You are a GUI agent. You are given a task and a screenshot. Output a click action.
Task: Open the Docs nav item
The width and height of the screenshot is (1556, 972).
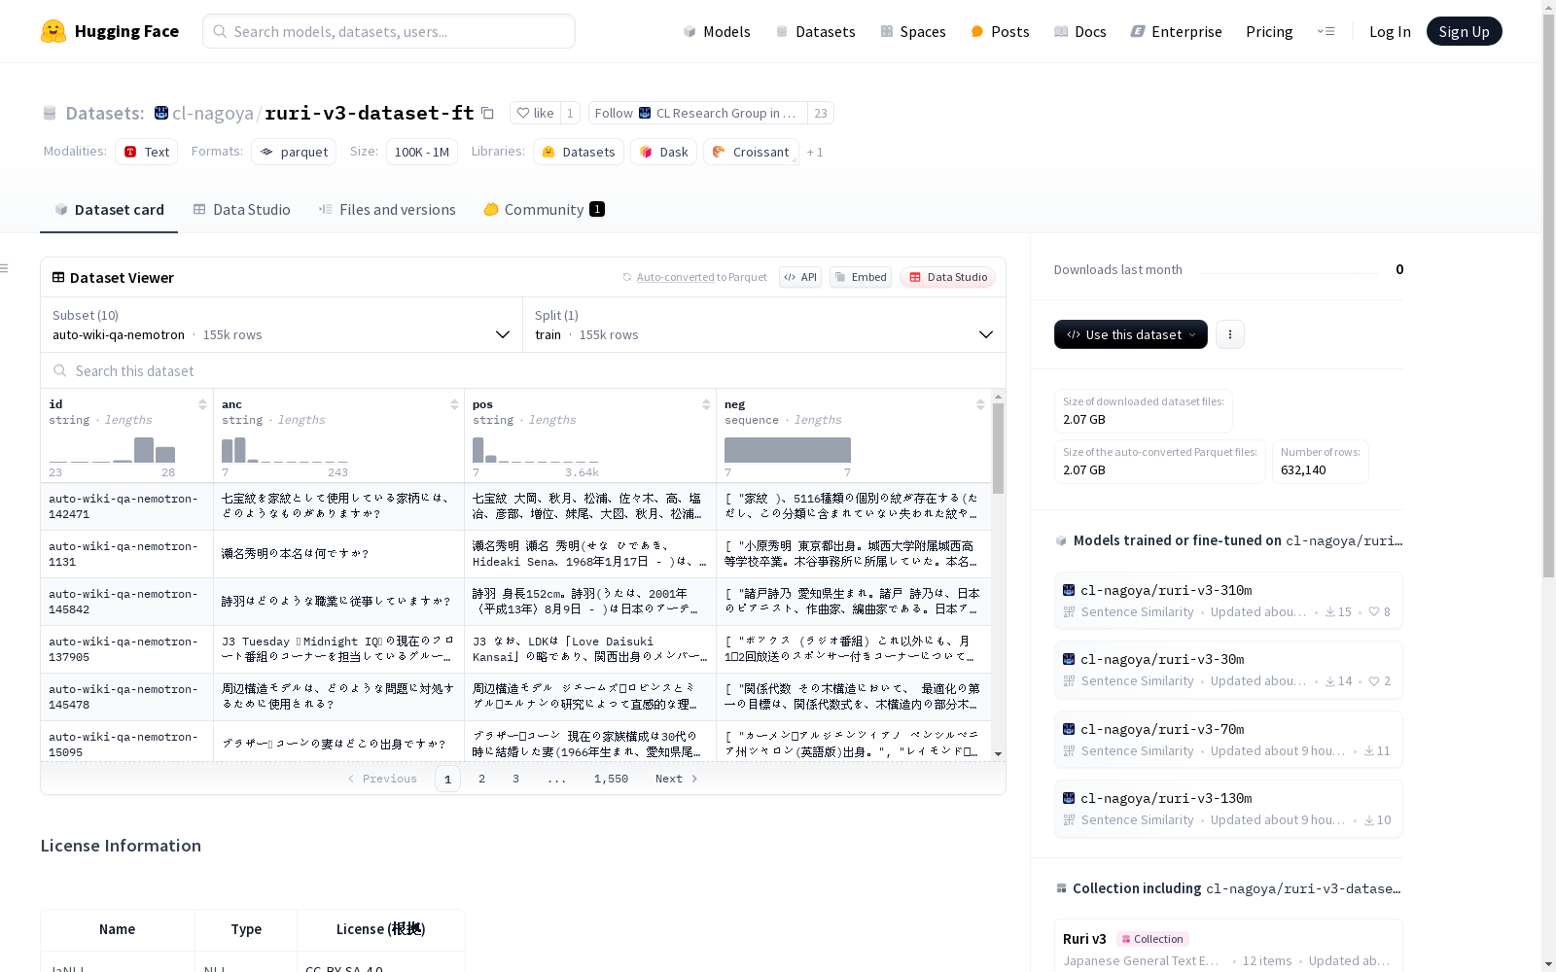click(x=1080, y=31)
